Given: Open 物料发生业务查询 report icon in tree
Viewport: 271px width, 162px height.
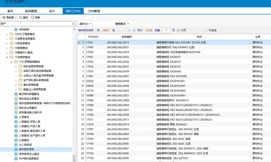Looking at the screenshot, I should 16,99.
